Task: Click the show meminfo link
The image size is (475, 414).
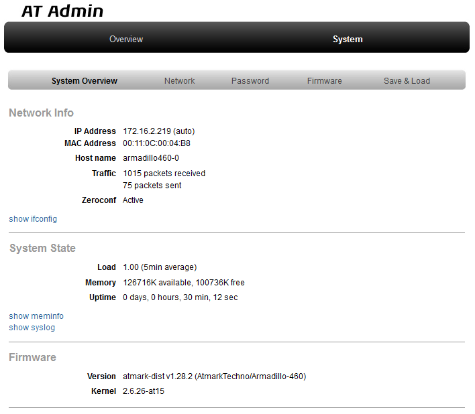Action: pos(36,316)
